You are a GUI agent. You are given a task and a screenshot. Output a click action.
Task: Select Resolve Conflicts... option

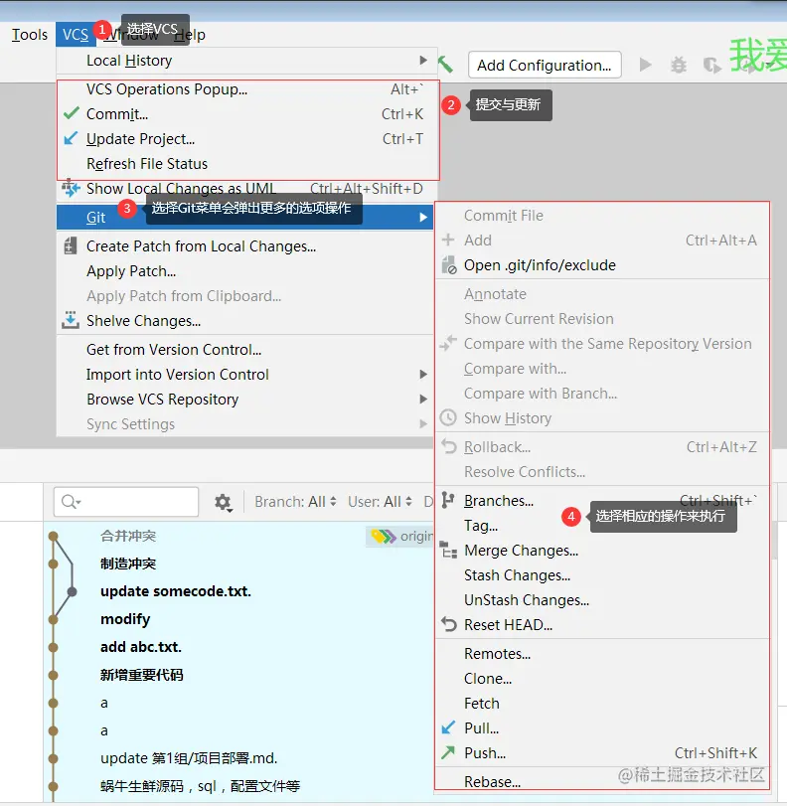[x=602, y=471]
